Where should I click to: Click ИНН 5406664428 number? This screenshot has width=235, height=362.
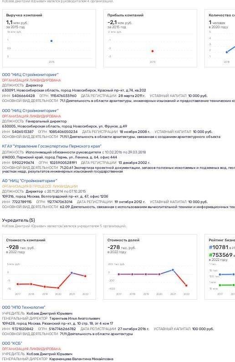coord(23,96)
